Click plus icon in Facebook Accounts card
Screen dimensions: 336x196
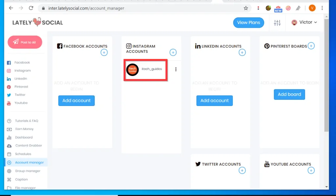(x=104, y=52)
